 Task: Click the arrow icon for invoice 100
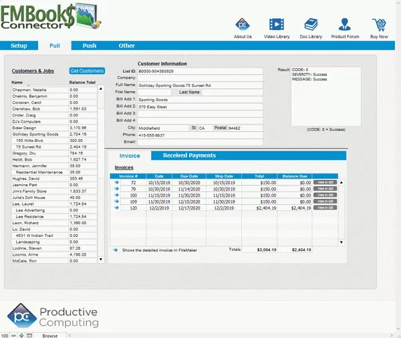(116, 195)
